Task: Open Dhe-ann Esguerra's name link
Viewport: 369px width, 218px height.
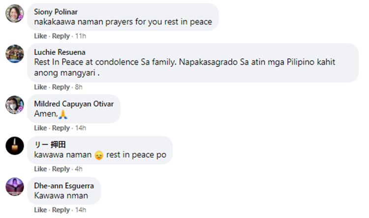Action: [64, 186]
